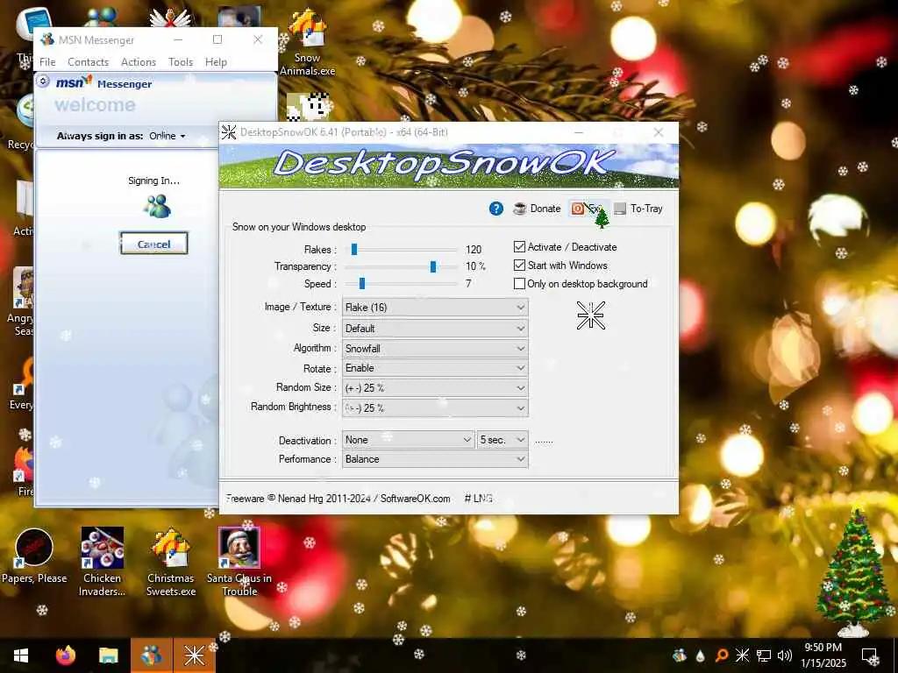Click the MSN Messenger title bar butterfly icon
Viewport: 898px width, 673px height.
(x=47, y=39)
